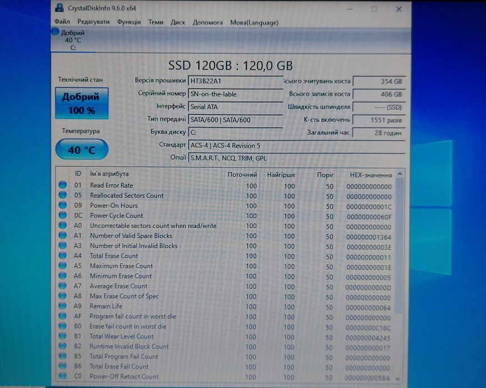The image size is (486, 388).
Task: Click the hex value 00000000060F for Power Cycle Count
Action: pyautogui.click(x=369, y=217)
